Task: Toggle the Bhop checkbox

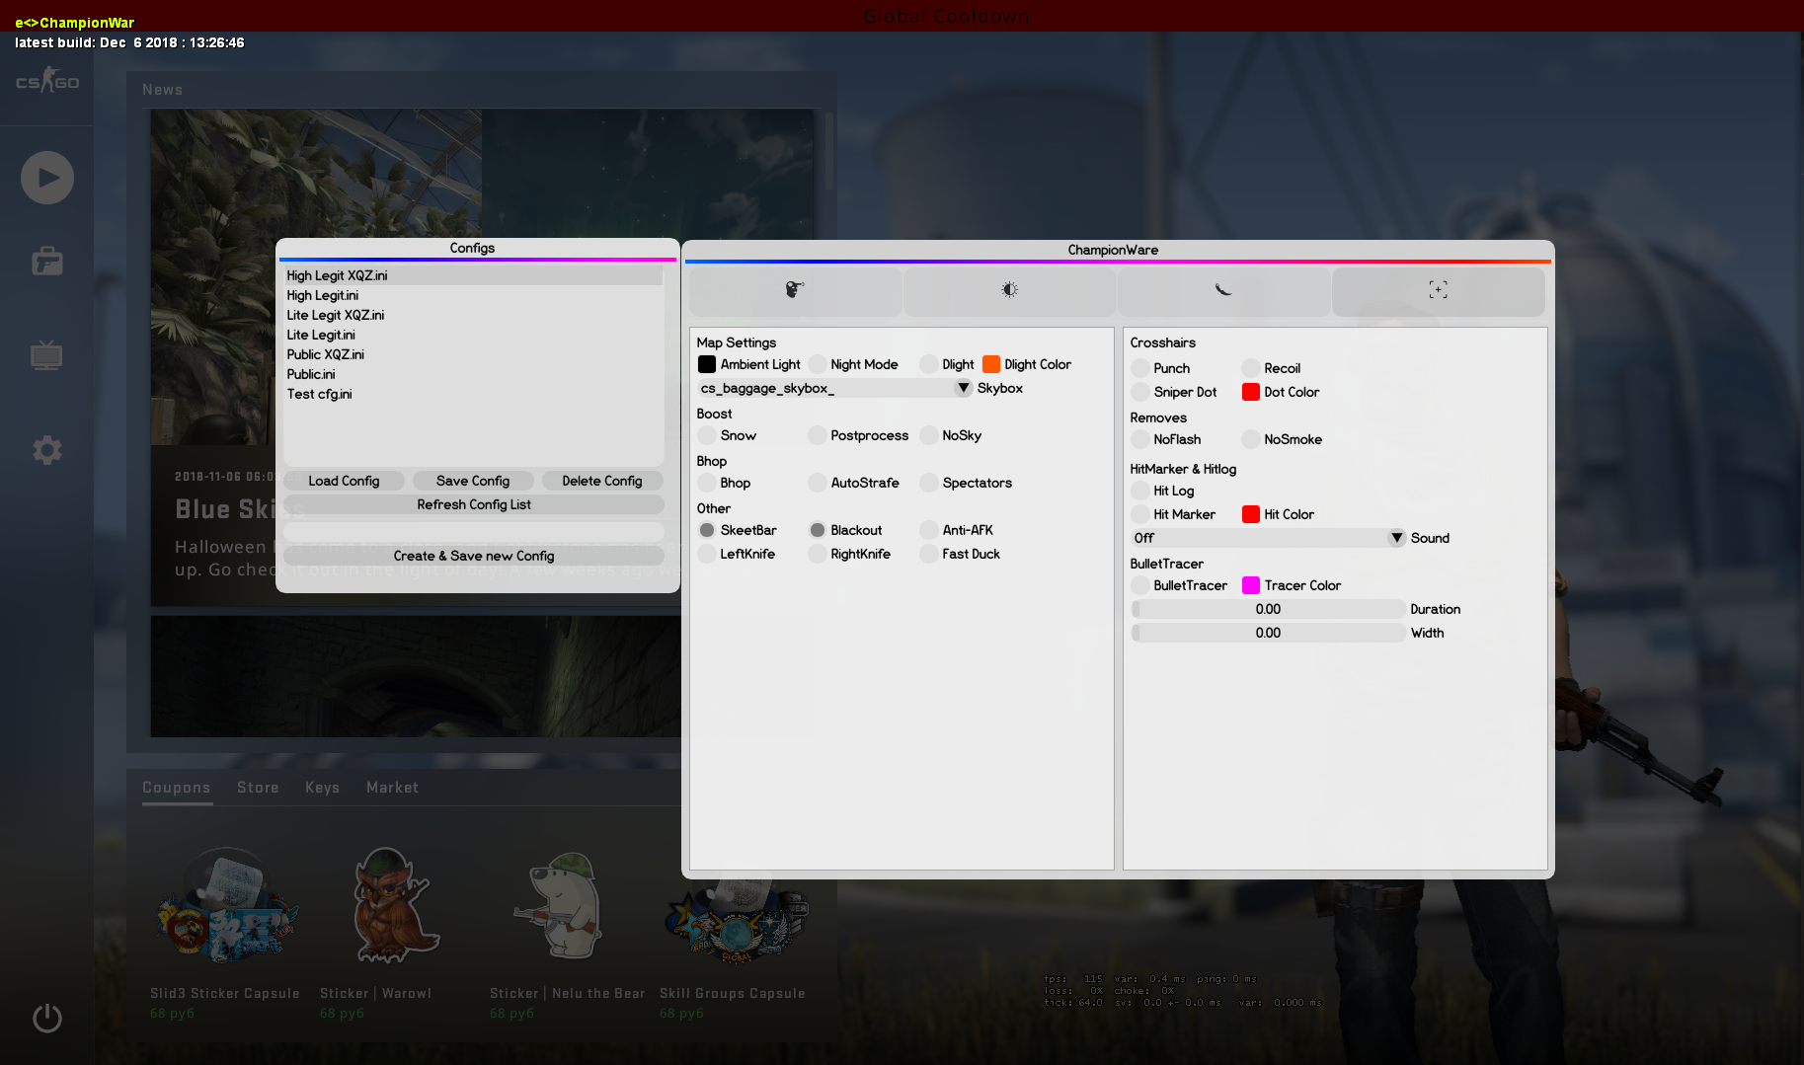Action: coord(707,483)
